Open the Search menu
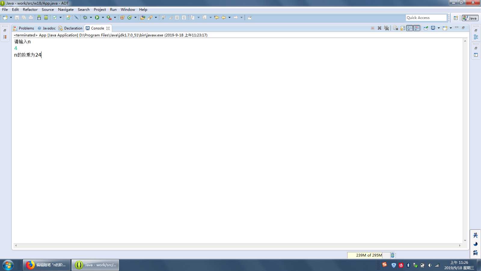 (84, 9)
